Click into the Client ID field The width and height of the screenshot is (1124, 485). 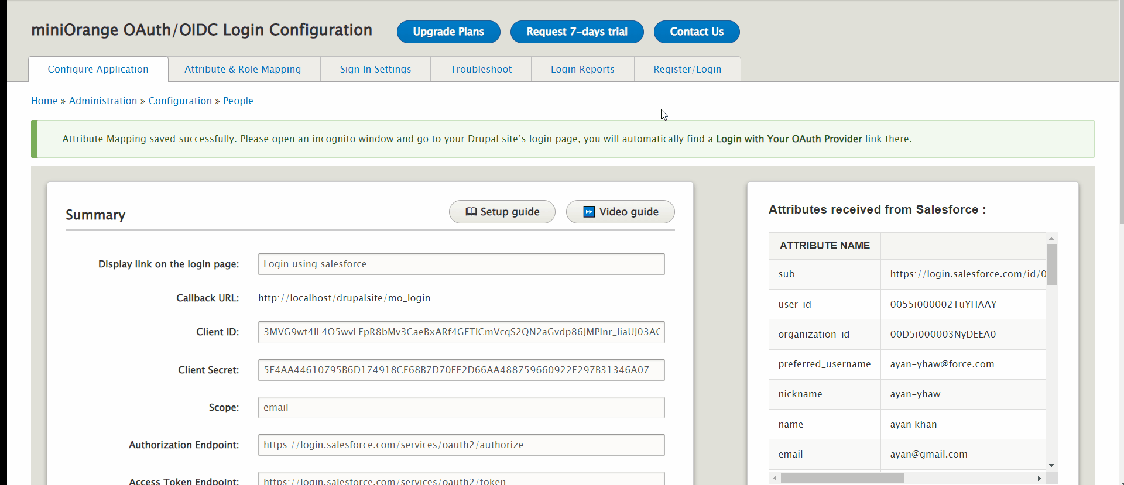coord(461,332)
